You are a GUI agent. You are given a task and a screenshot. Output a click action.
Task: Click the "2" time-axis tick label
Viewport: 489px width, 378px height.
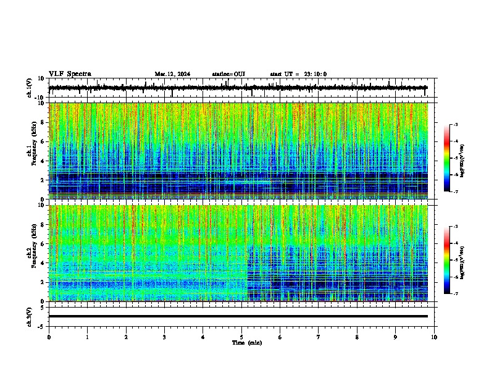click(126, 337)
